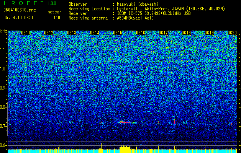Click the 0619 time marker
Screen dimensions: 241x153
point(209,33)
